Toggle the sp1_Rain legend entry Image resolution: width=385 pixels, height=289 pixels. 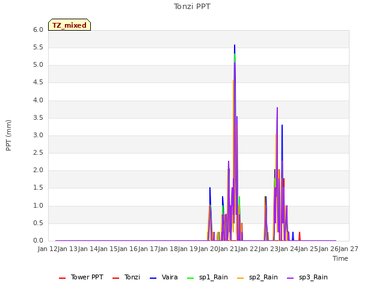[x=207, y=277]
